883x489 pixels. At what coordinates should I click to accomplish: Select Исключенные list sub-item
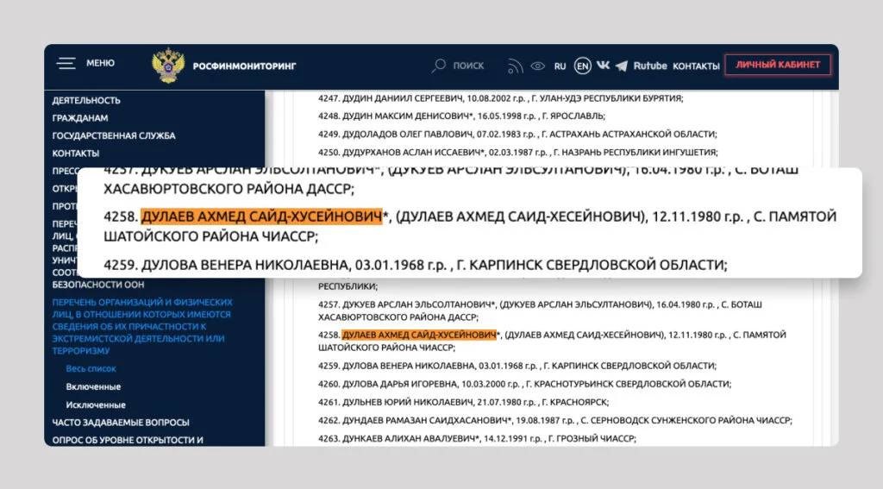click(96, 404)
